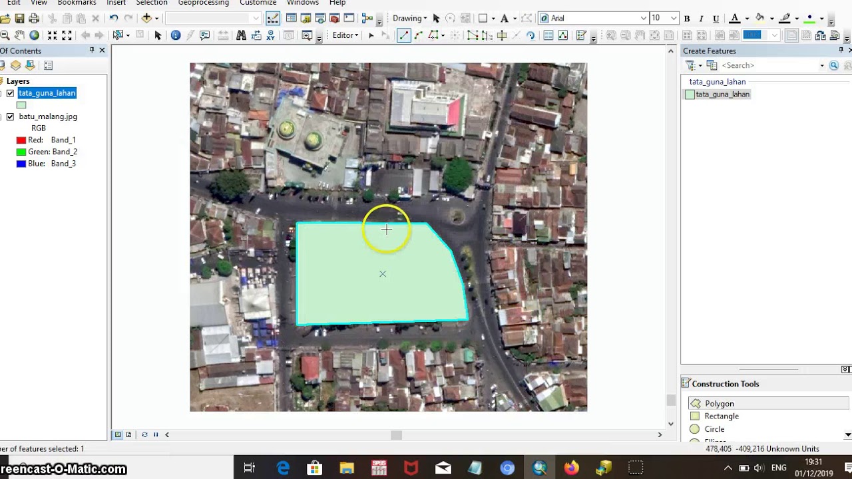This screenshot has width=852, height=479.
Task: Uncheck the batu_malang.jpg layer checkbox
Action: coord(10,116)
